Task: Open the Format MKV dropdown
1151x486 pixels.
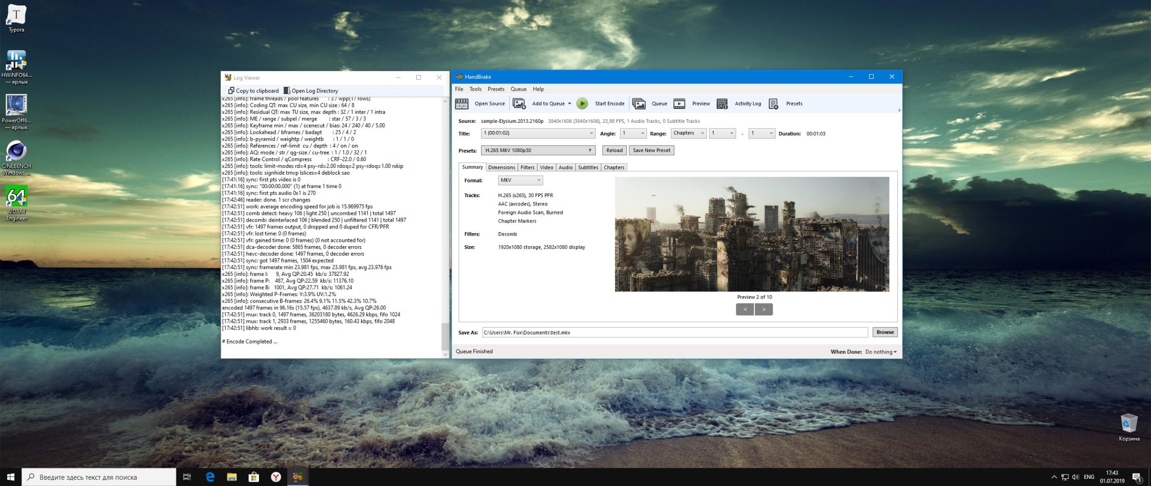Action: 520,180
